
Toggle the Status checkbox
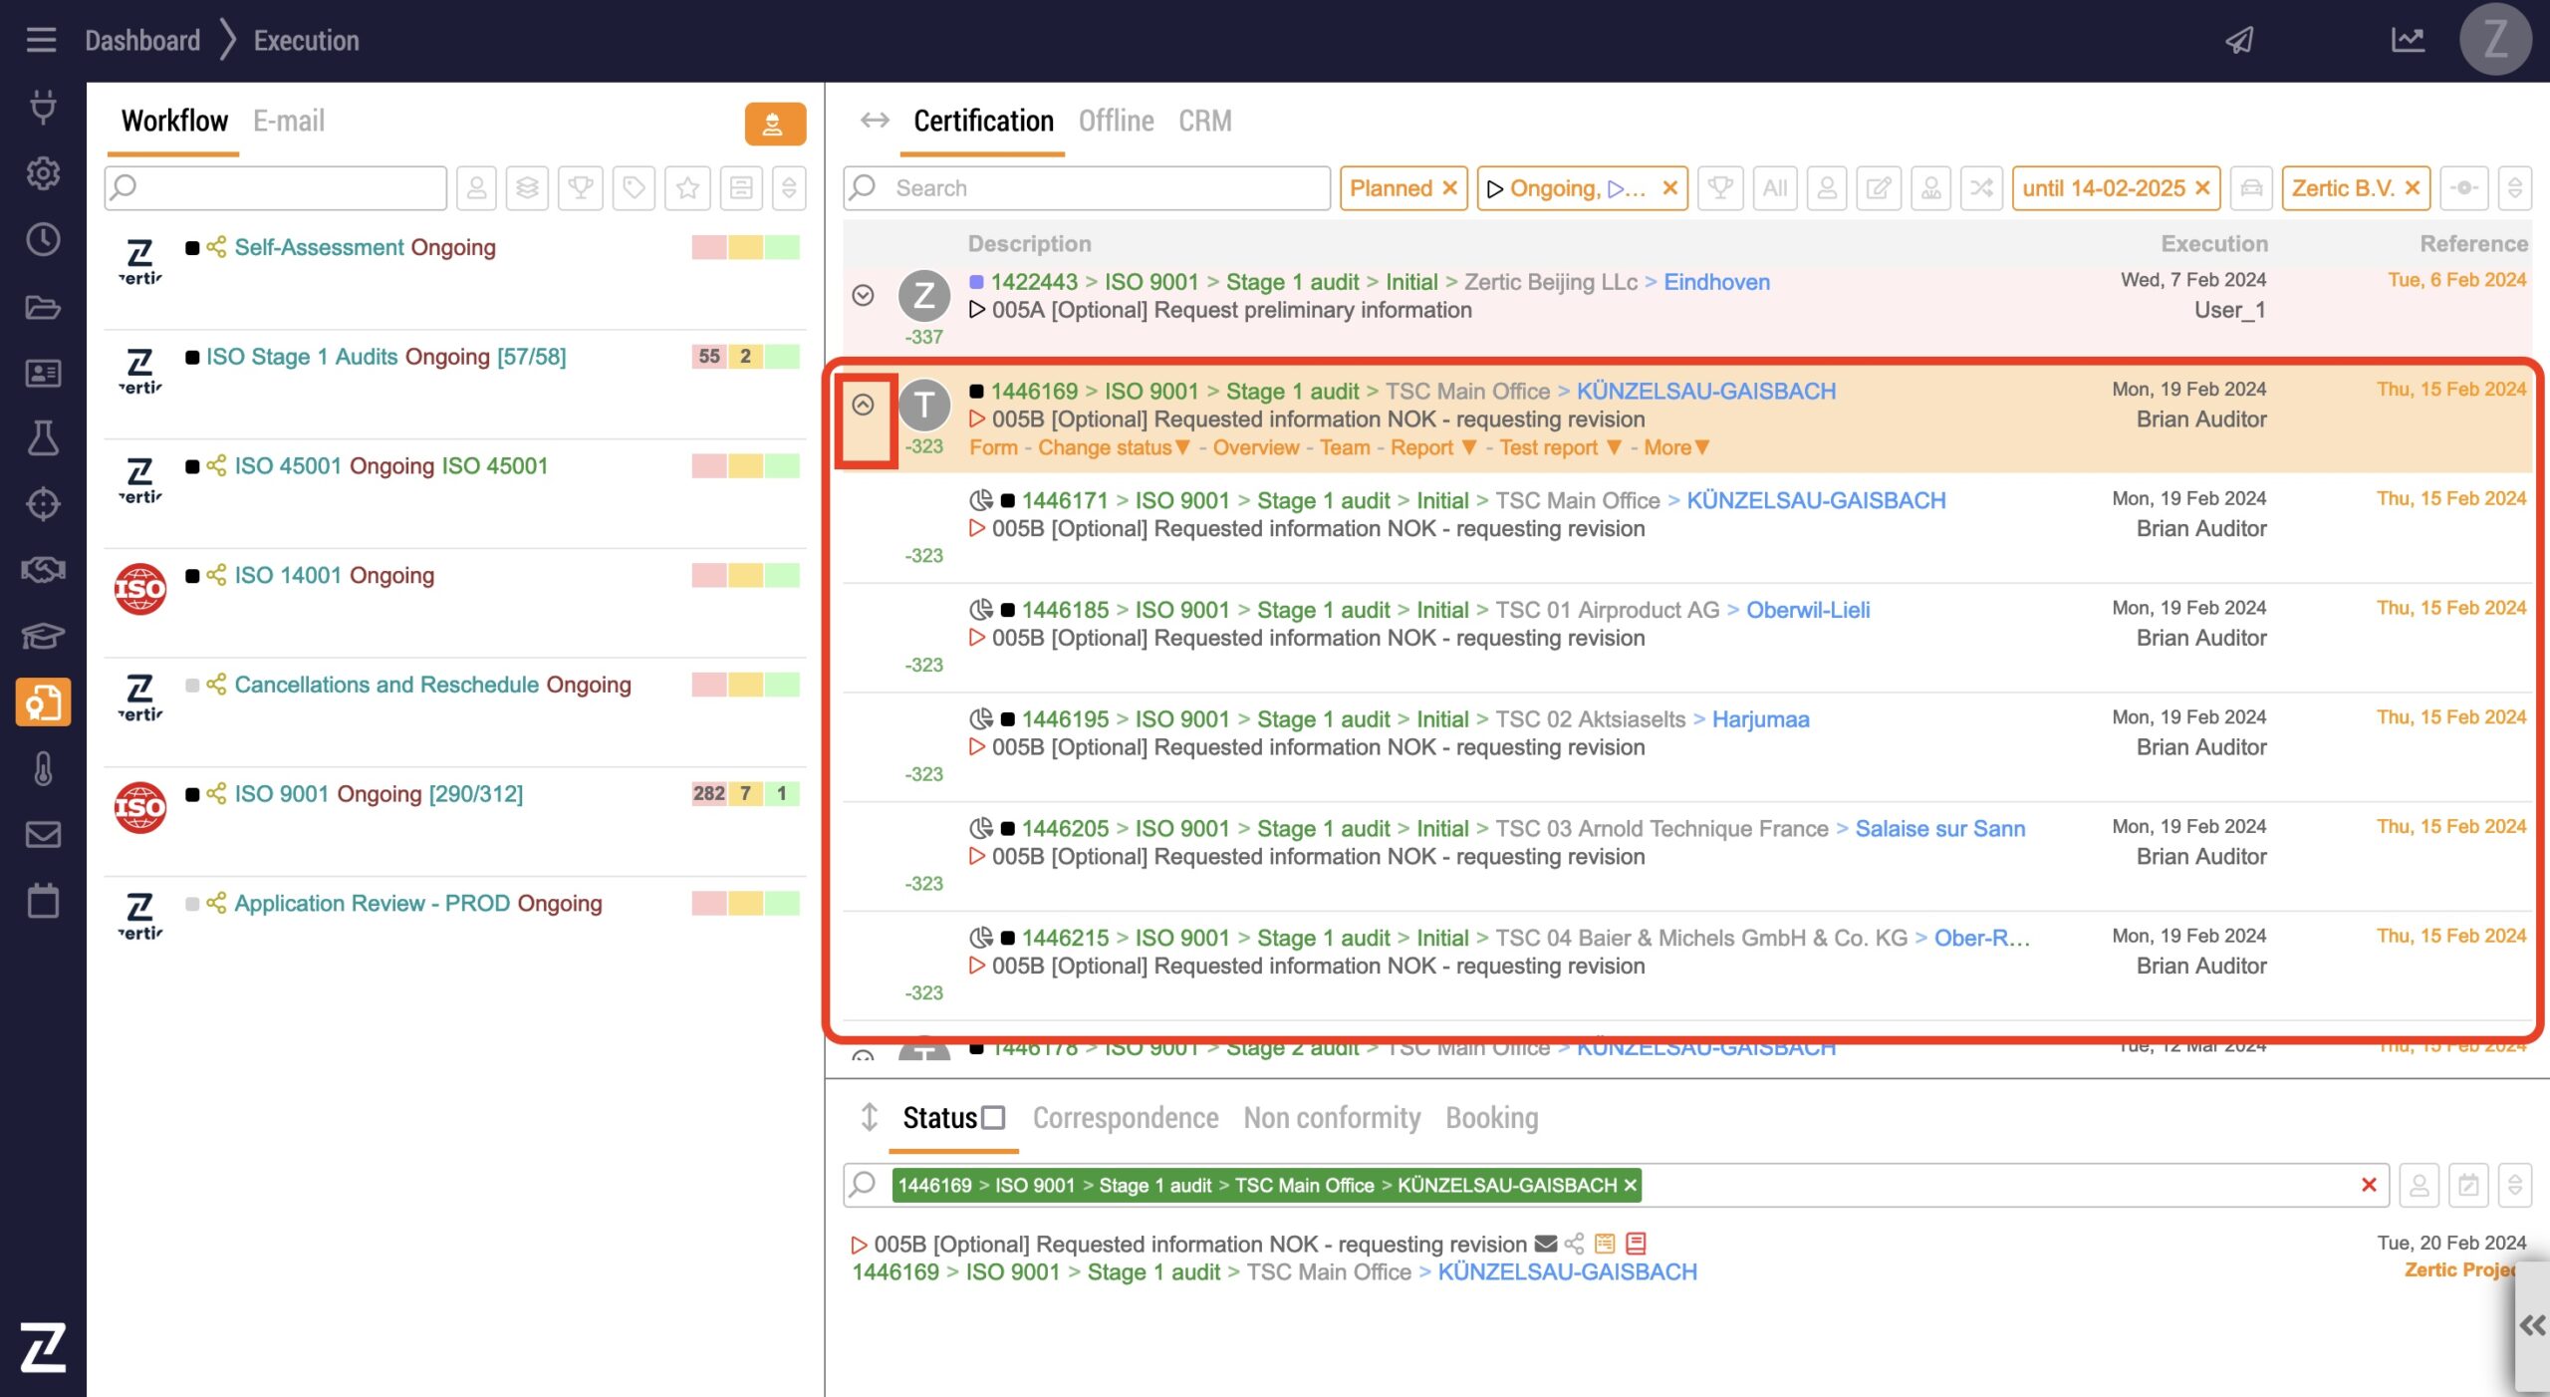click(993, 1118)
